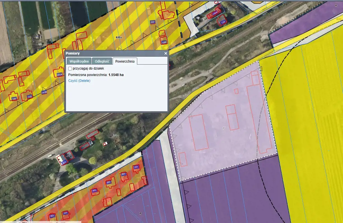Select address marker 157
Viewport: 343px width, 223px height.
click(x=136, y=167)
